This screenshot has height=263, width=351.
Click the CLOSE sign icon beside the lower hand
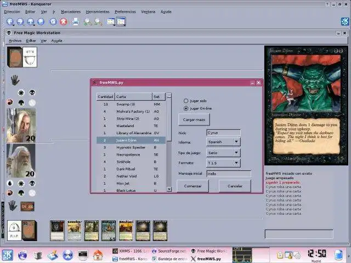tap(27, 207)
